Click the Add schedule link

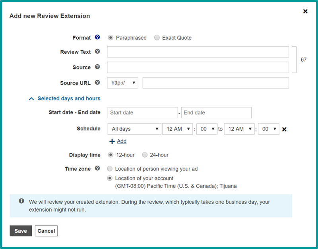point(122,141)
